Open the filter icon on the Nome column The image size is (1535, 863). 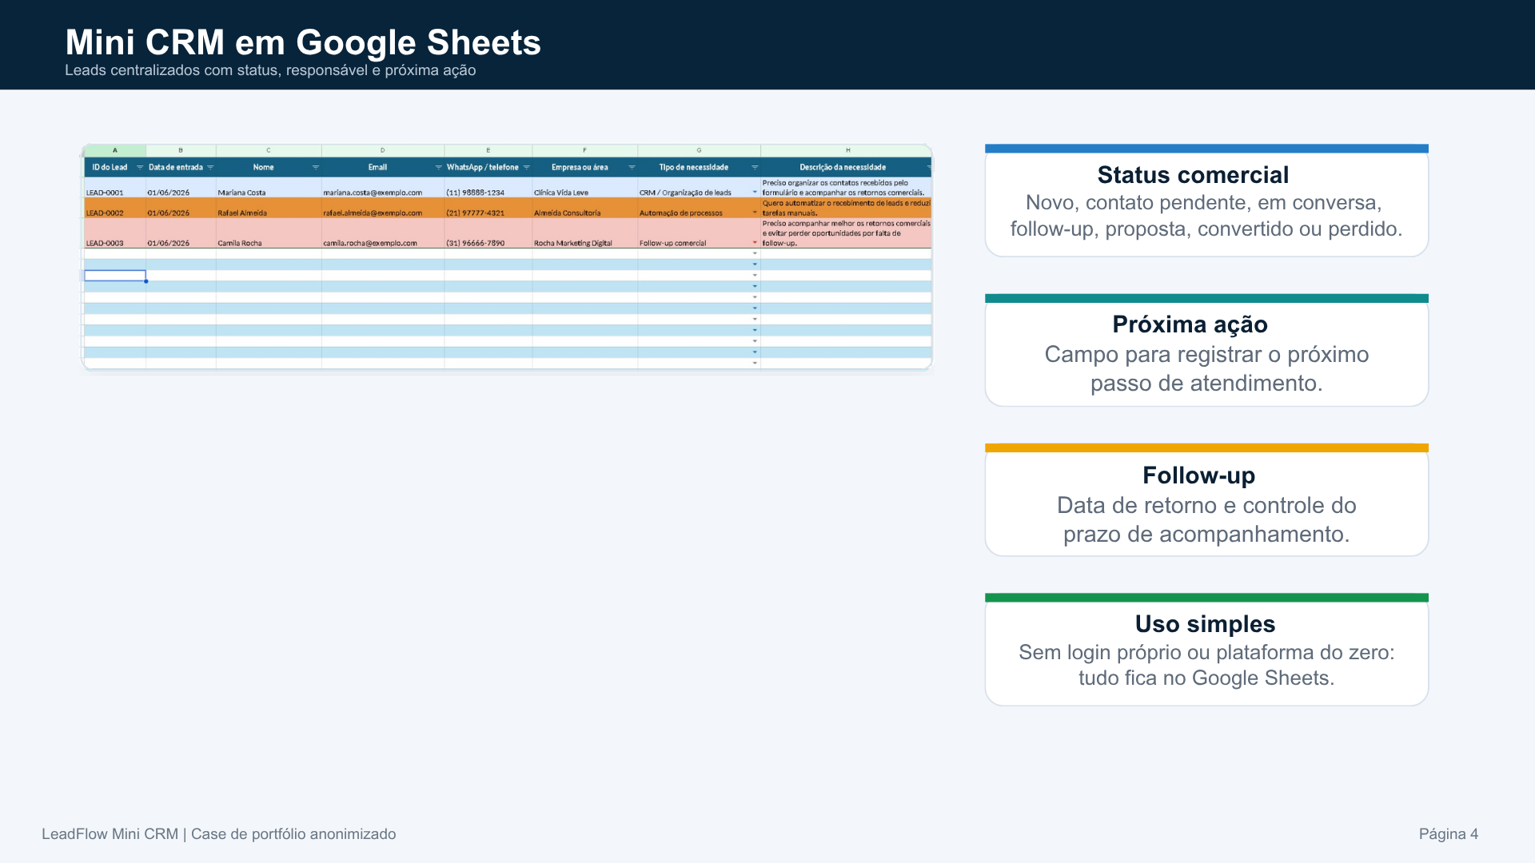coord(316,168)
